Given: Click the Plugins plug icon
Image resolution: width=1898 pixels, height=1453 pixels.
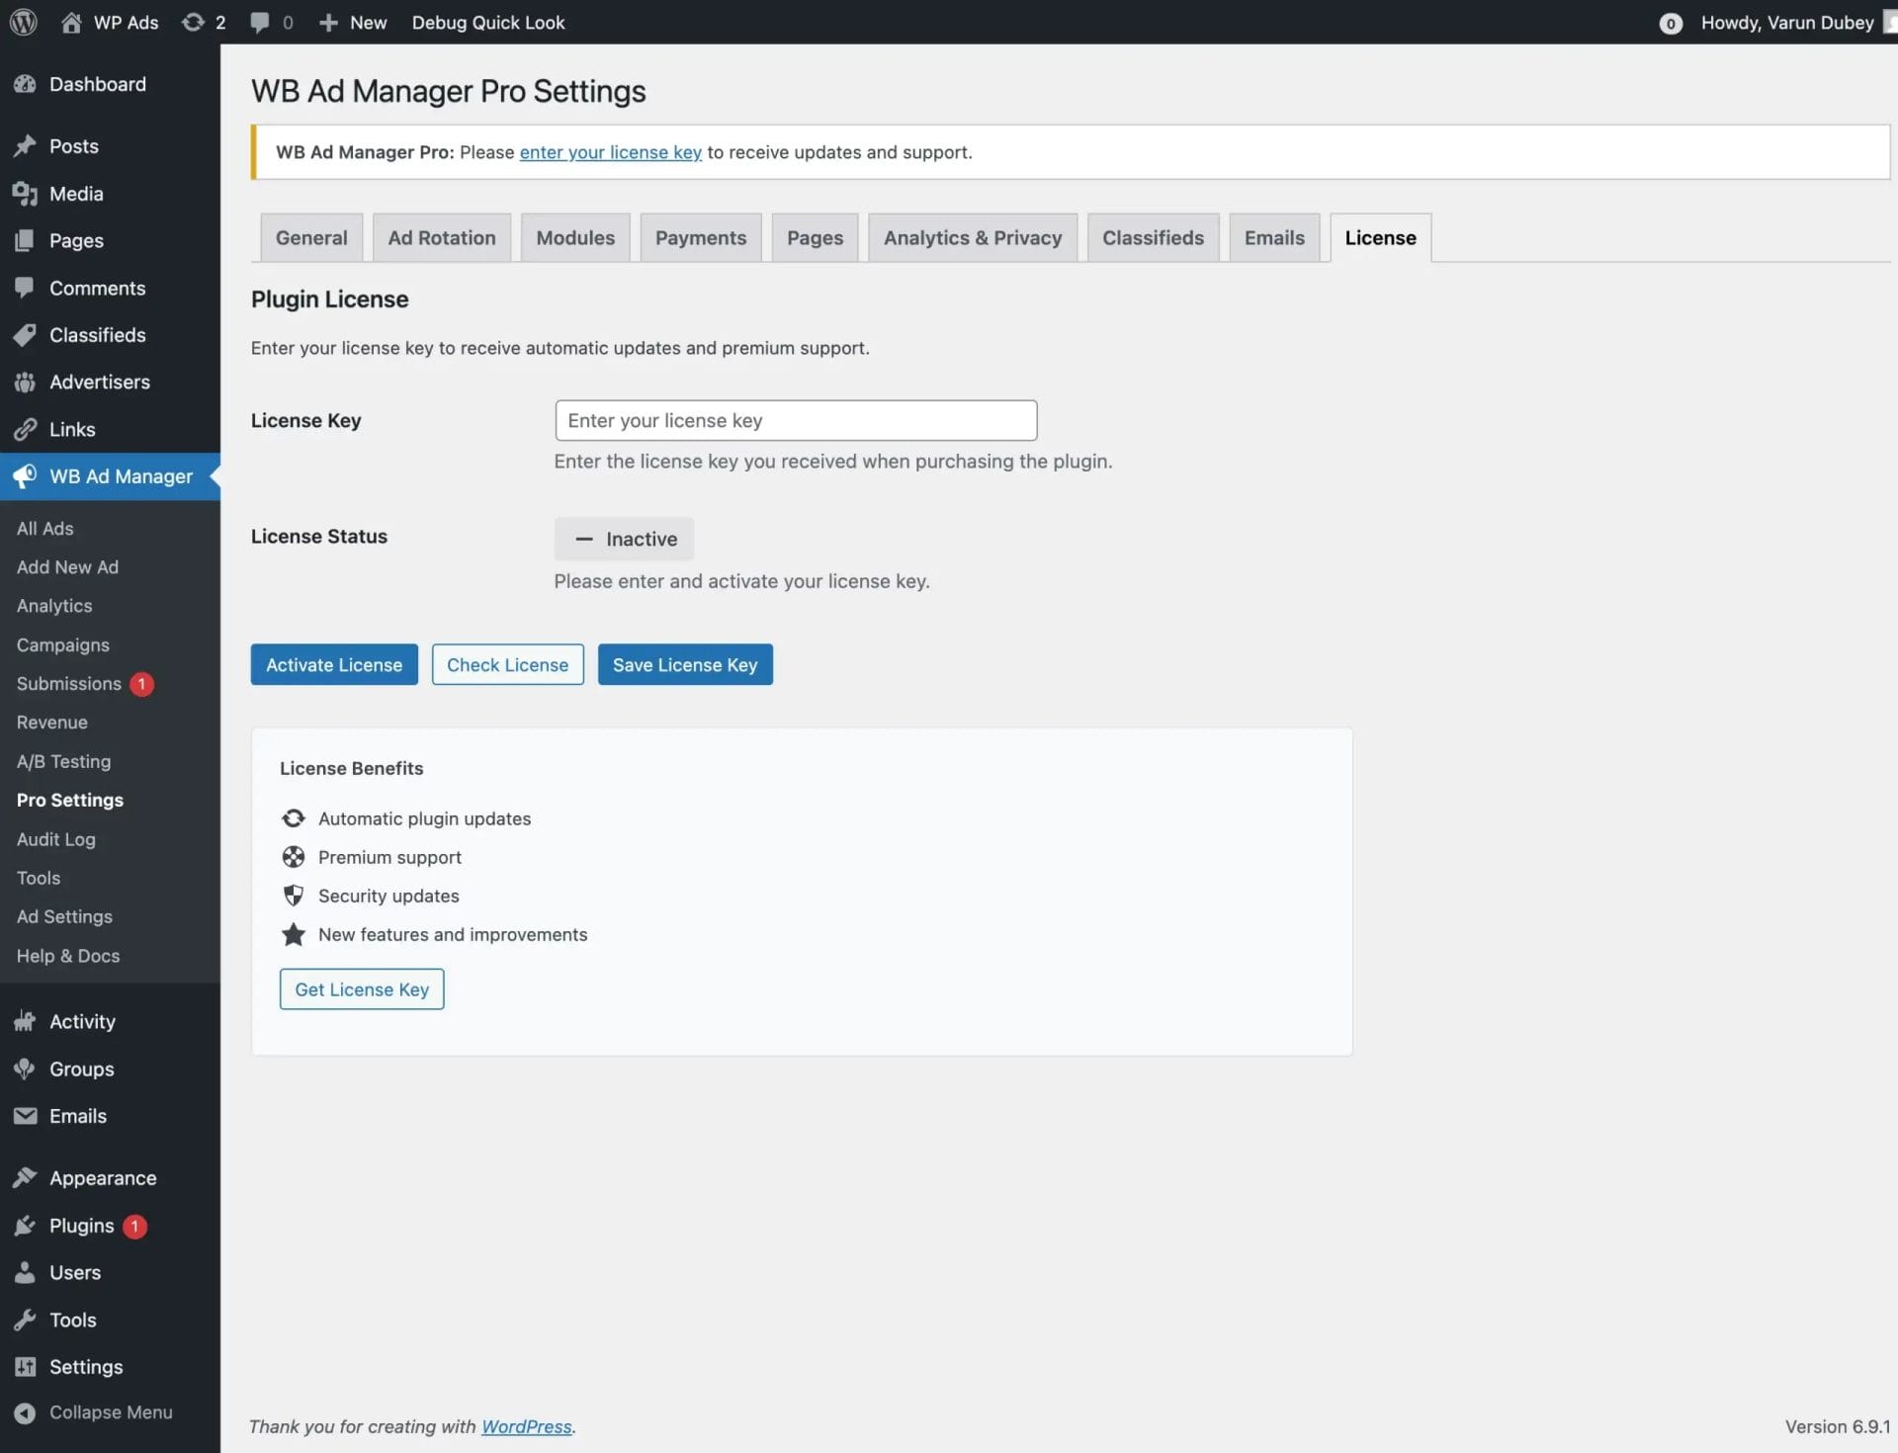Looking at the screenshot, I should 25,1226.
